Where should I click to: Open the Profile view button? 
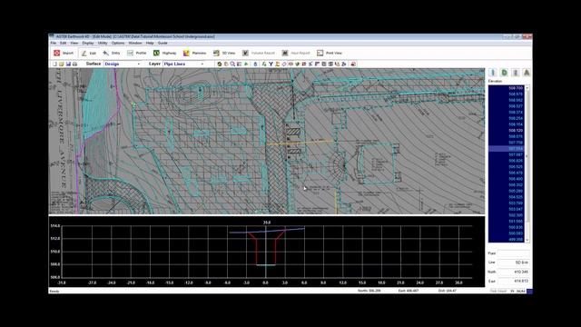[137, 53]
